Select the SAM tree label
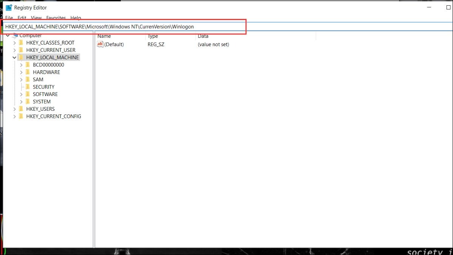This screenshot has height=255, width=453. pos(38,79)
